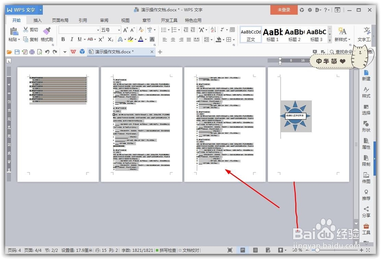This screenshot has height=259, width=381.
Task: Open the 选择 (Select) sidebar icon
Action: click(366, 110)
